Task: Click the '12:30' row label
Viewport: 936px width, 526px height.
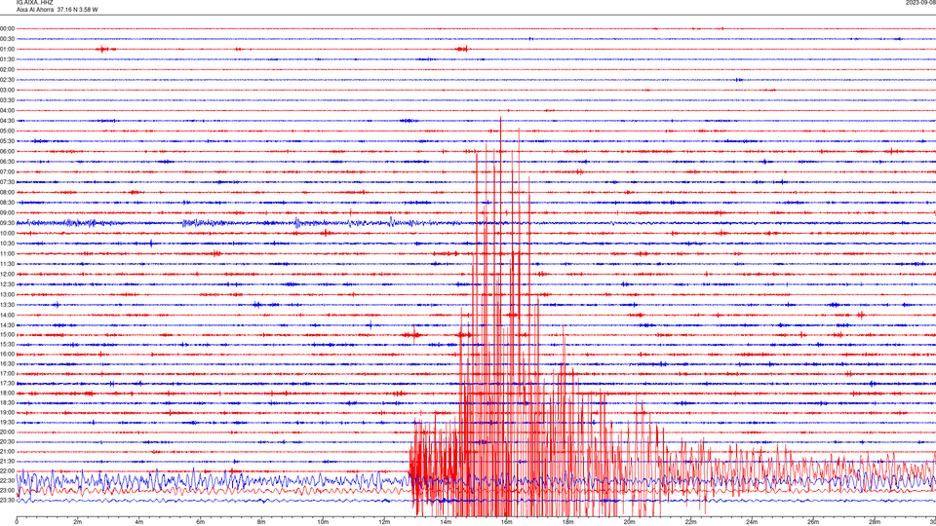Action: tap(7, 284)
